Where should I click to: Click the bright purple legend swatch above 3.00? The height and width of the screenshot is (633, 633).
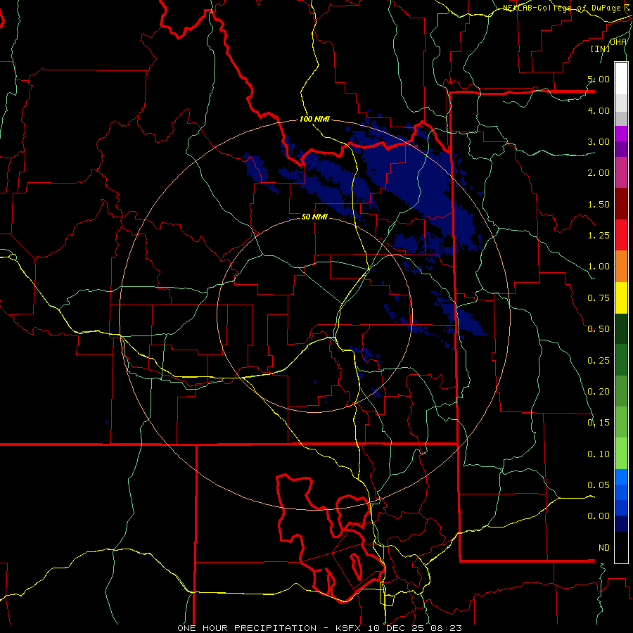click(x=621, y=134)
